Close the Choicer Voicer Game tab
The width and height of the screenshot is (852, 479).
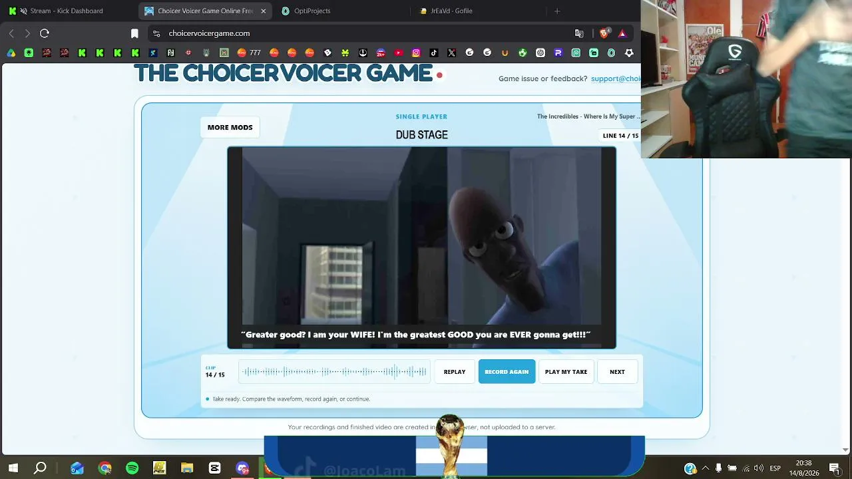(x=263, y=11)
